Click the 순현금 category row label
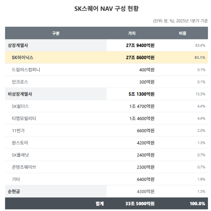This screenshot has width=211, height=211. (14, 191)
